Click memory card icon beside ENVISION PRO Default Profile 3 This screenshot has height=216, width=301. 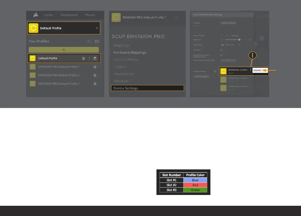coord(95,84)
